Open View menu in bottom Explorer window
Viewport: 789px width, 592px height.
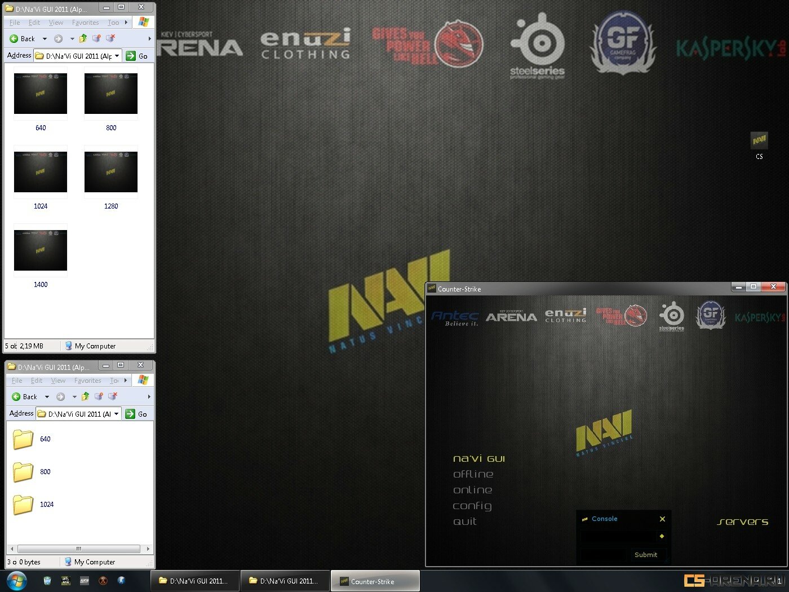pos(58,381)
